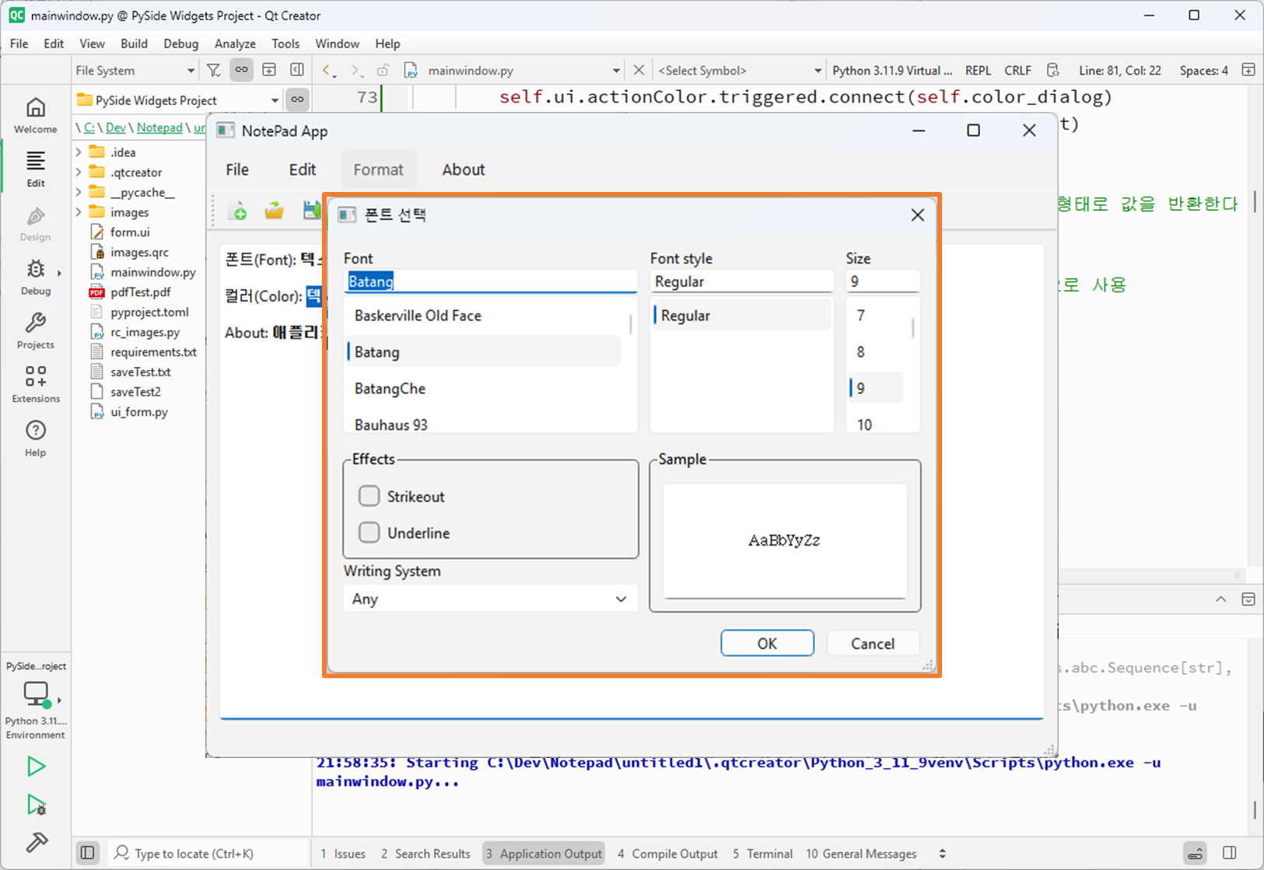This screenshot has height=870, width=1264.
Task: Open form.ui in file tree
Action: (130, 232)
